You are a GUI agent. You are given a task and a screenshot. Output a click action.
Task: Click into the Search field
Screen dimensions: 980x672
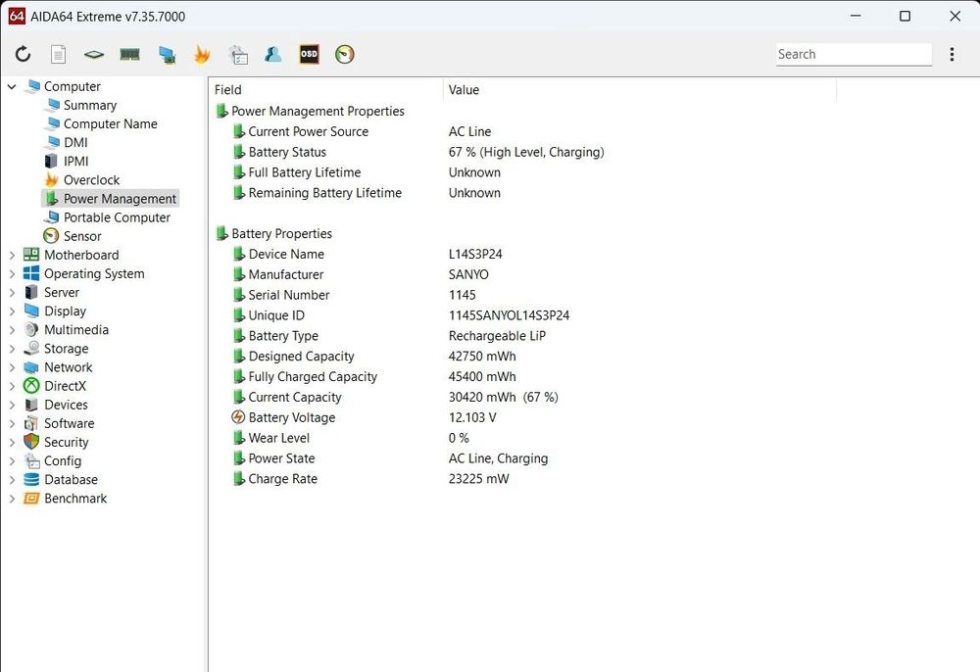point(854,54)
